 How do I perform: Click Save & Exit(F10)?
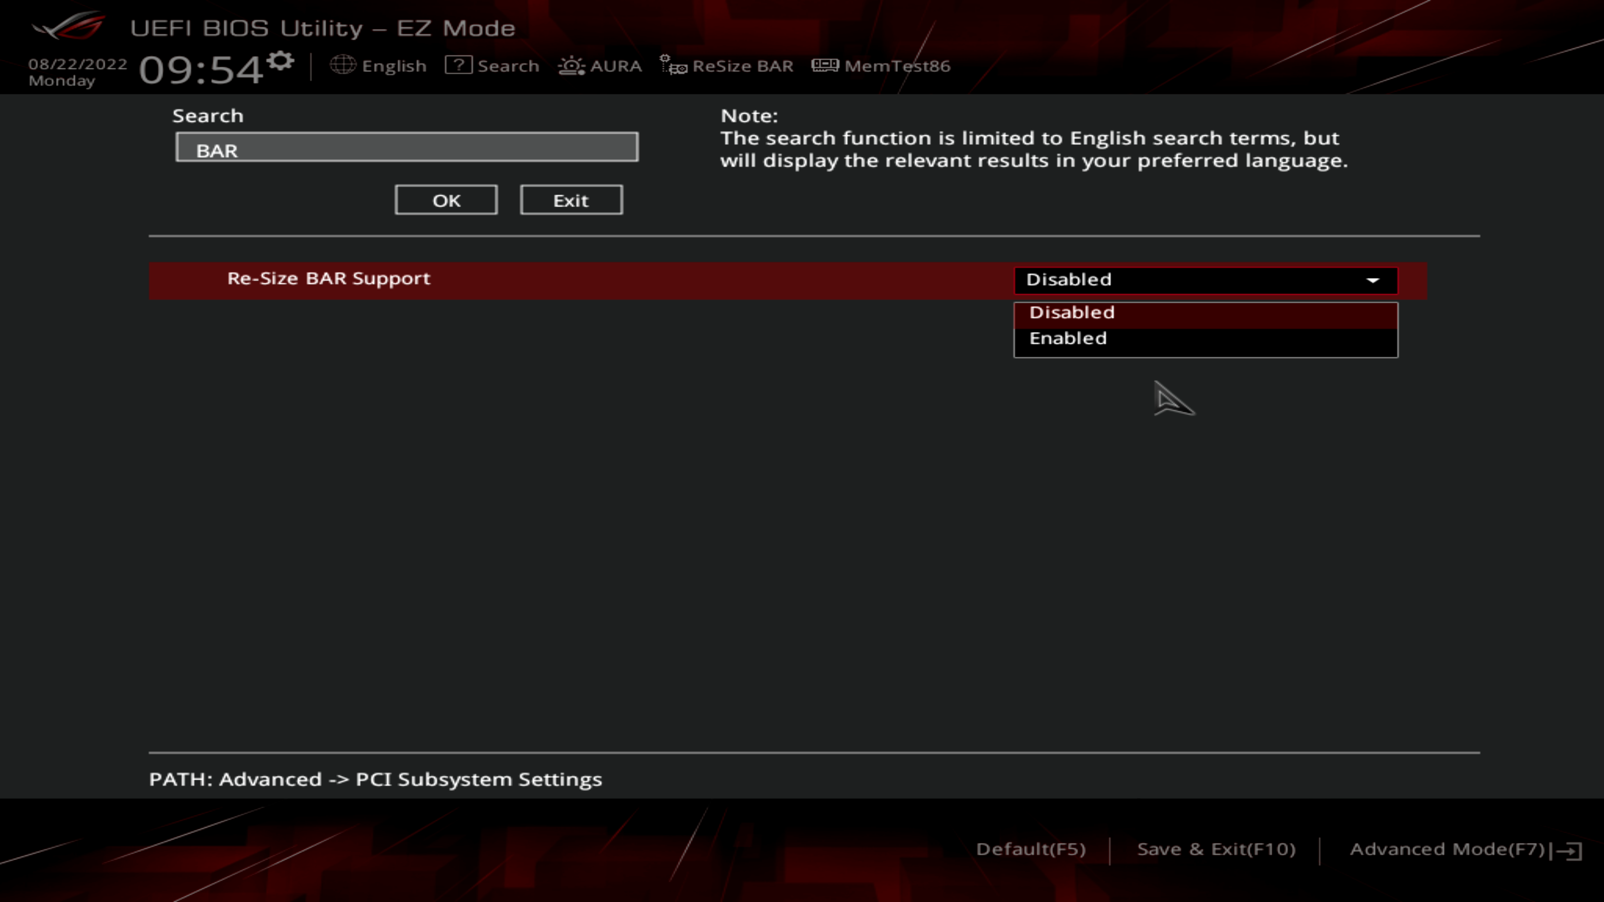click(x=1216, y=849)
